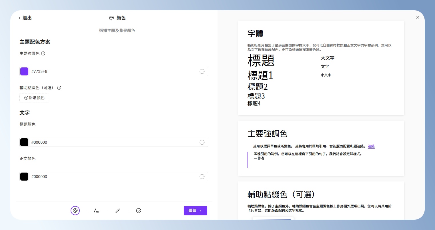The image size is (435, 230).
Task: Go to the checkmark finish step icon
Action: [x=139, y=211]
